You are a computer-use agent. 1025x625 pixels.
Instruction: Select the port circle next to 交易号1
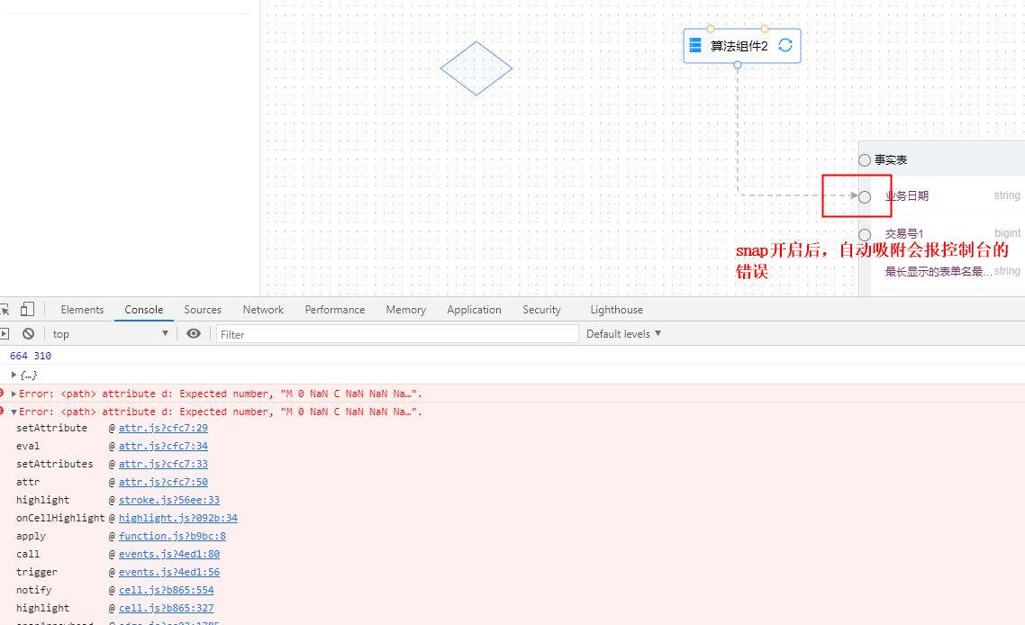(x=865, y=235)
